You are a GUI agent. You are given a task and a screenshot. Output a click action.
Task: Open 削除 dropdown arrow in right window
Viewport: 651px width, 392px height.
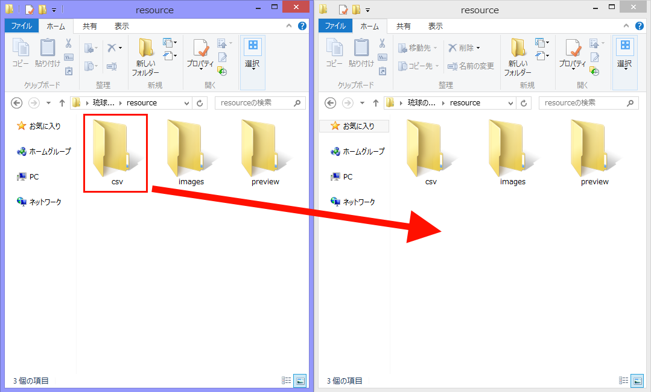(x=478, y=48)
